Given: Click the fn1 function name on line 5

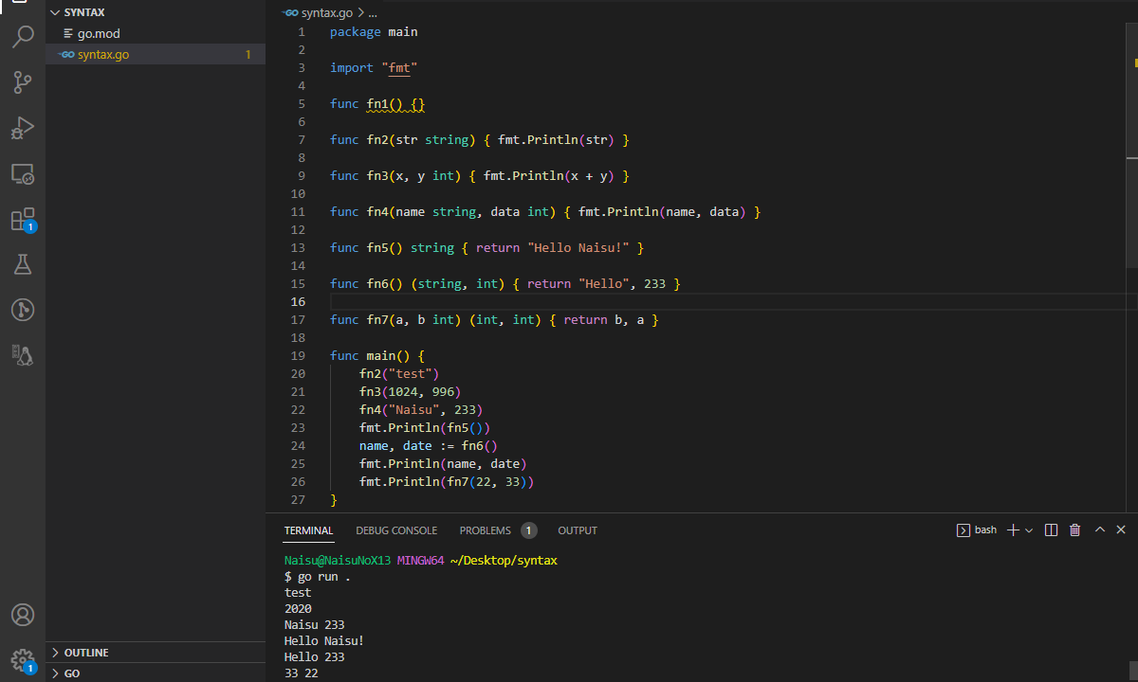Looking at the screenshot, I should coord(377,104).
